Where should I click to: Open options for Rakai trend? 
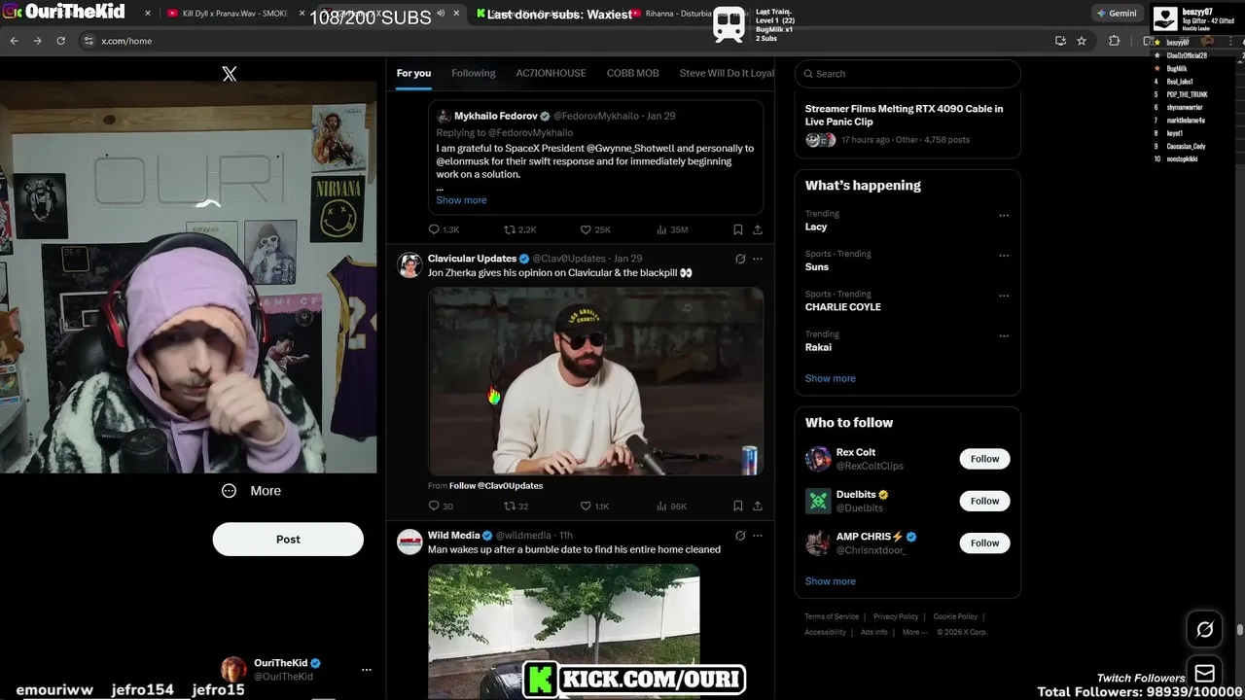[x=1004, y=336]
